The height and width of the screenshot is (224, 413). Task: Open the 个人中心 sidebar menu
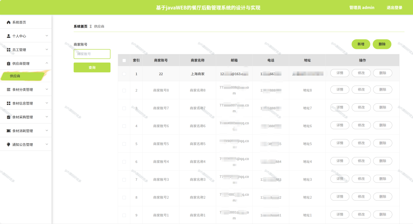click(26, 36)
